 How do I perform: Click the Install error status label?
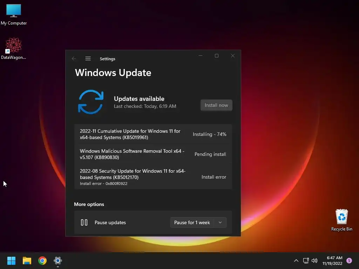pyautogui.click(x=214, y=177)
